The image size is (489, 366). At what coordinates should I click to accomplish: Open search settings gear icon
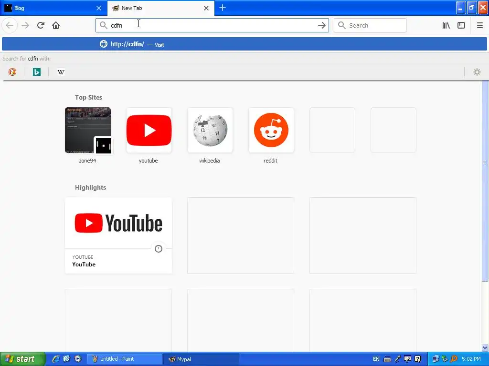[x=477, y=72]
